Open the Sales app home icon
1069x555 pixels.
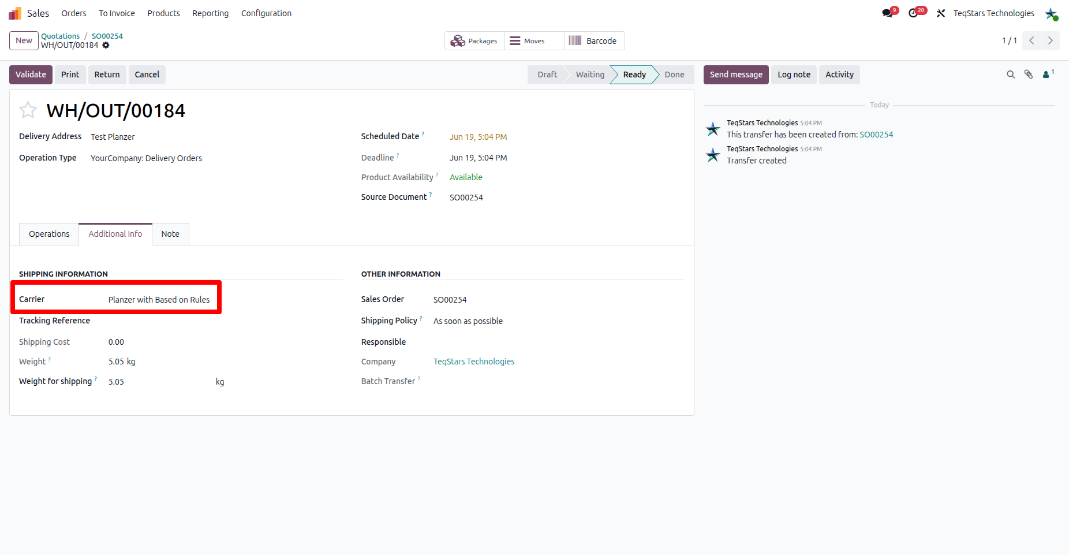15,13
